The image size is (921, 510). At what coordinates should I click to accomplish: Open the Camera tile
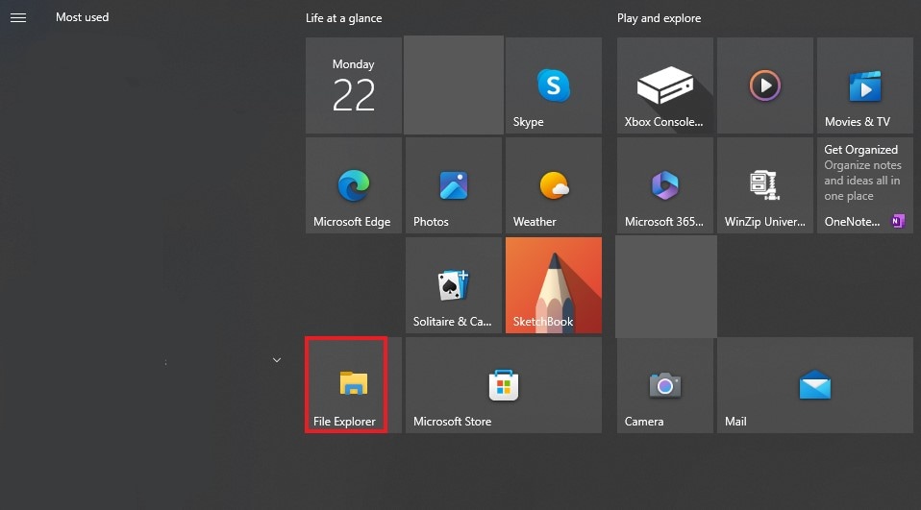[x=665, y=385]
